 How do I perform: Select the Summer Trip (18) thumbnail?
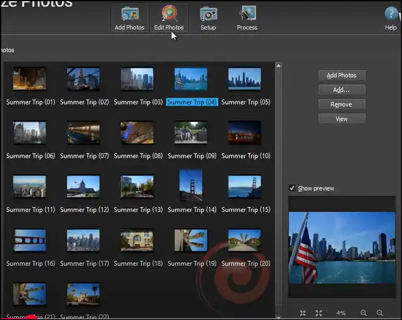coord(137,240)
